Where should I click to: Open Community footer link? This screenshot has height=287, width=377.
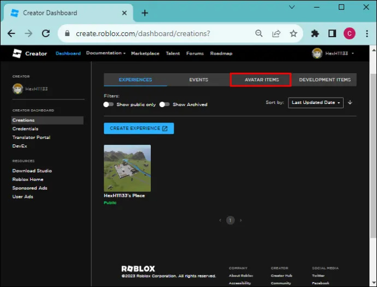tap(281, 283)
